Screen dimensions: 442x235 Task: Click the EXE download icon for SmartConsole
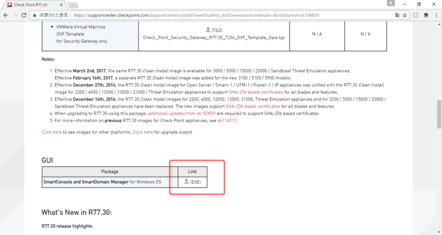pyautogui.click(x=186, y=181)
